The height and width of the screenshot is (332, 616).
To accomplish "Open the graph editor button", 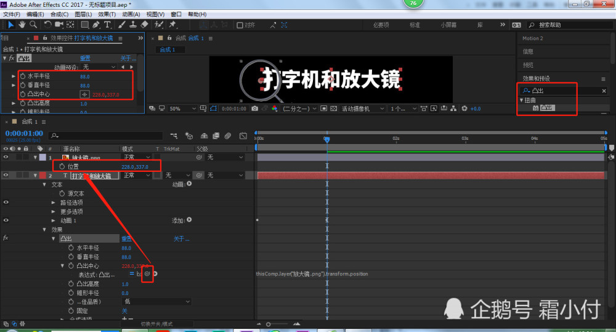I will click(x=243, y=136).
